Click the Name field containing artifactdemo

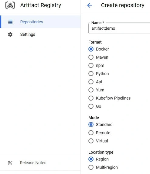click(x=119, y=28)
